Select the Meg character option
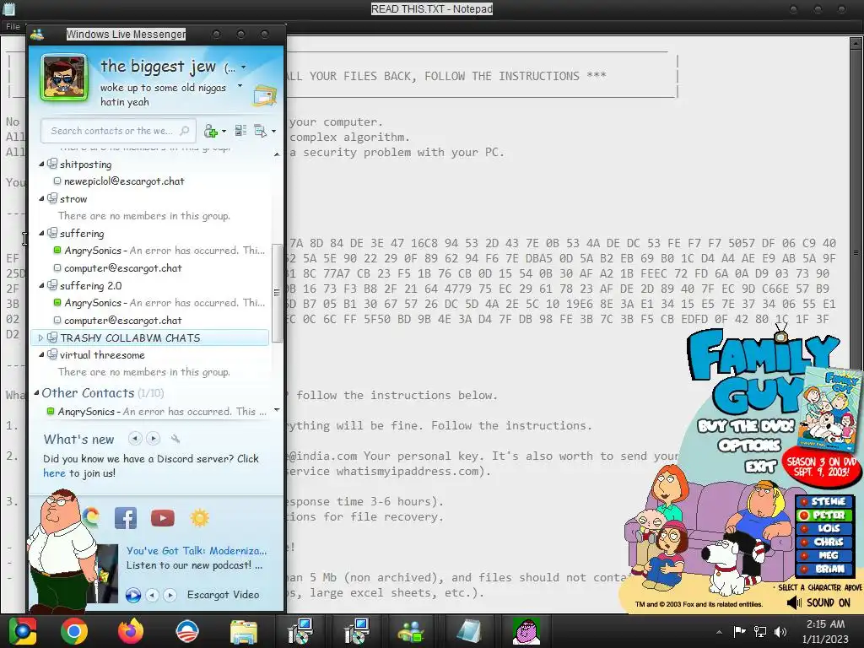This screenshot has height=648, width=864. (x=823, y=555)
